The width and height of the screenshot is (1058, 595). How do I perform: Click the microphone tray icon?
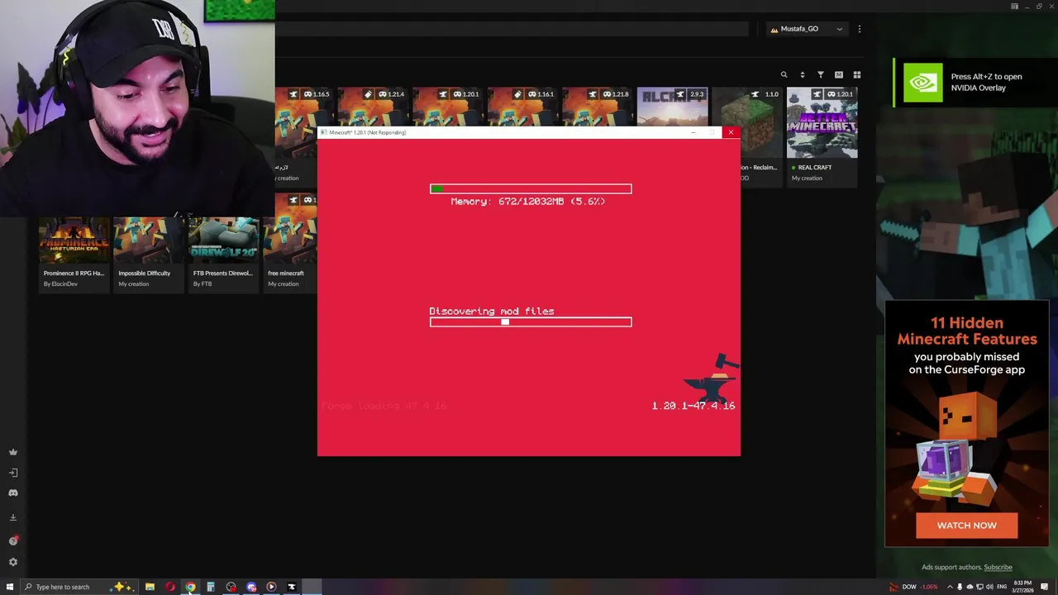960,587
